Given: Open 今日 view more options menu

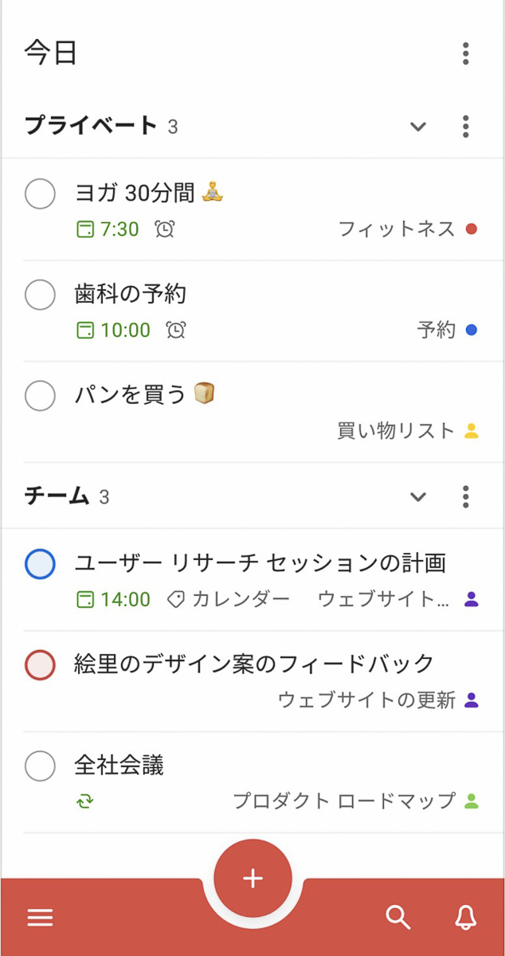Looking at the screenshot, I should [466, 53].
